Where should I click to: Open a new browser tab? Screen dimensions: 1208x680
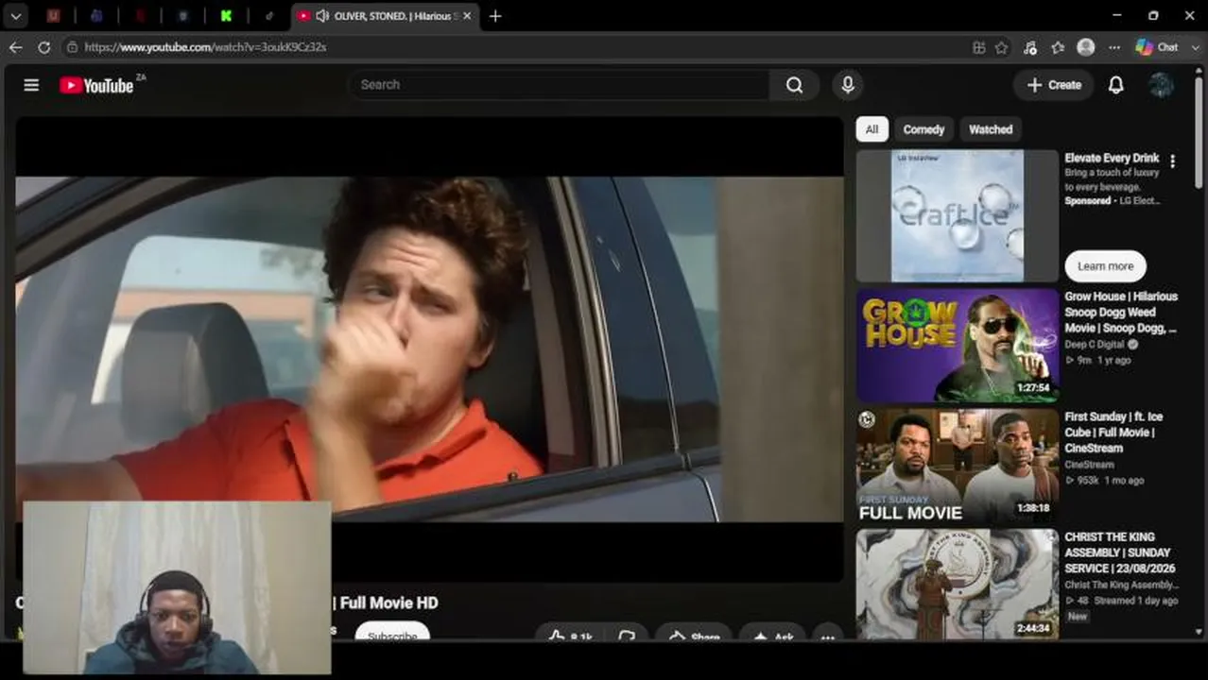point(495,16)
